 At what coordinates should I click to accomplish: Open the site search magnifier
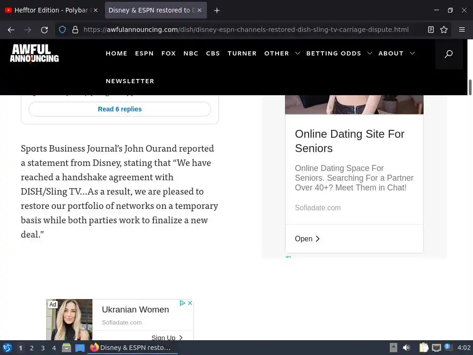449,54
